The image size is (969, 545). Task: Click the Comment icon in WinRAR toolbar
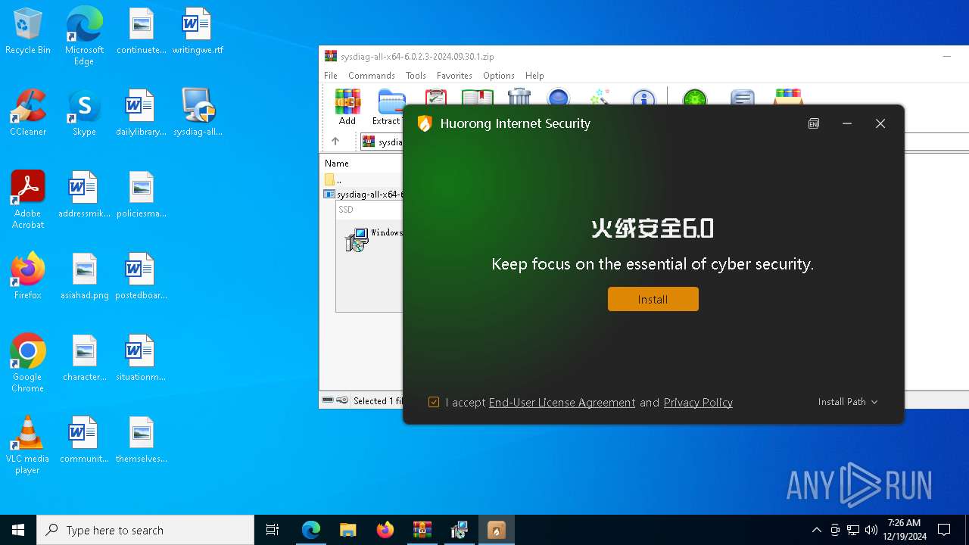point(743,97)
